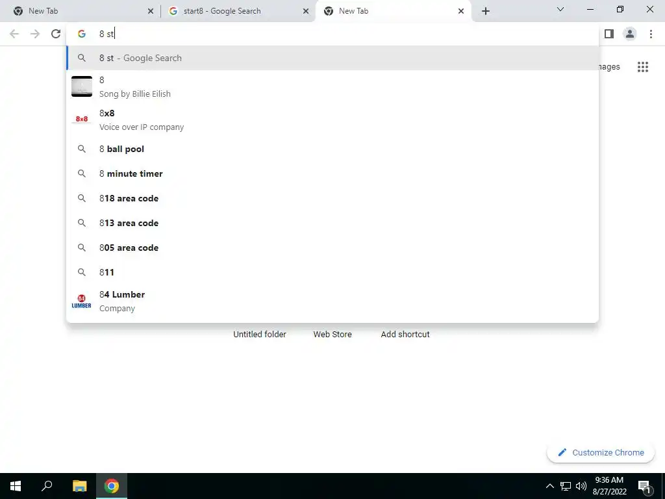Image resolution: width=665 pixels, height=499 pixels.
Task: Open the Untitled folder shortcut
Action: [x=260, y=335]
